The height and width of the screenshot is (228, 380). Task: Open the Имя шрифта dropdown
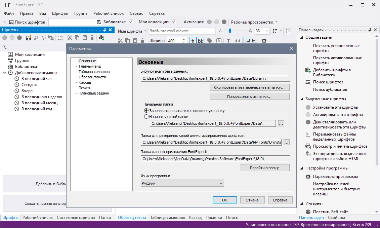pyautogui.click(x=145, y=31)
